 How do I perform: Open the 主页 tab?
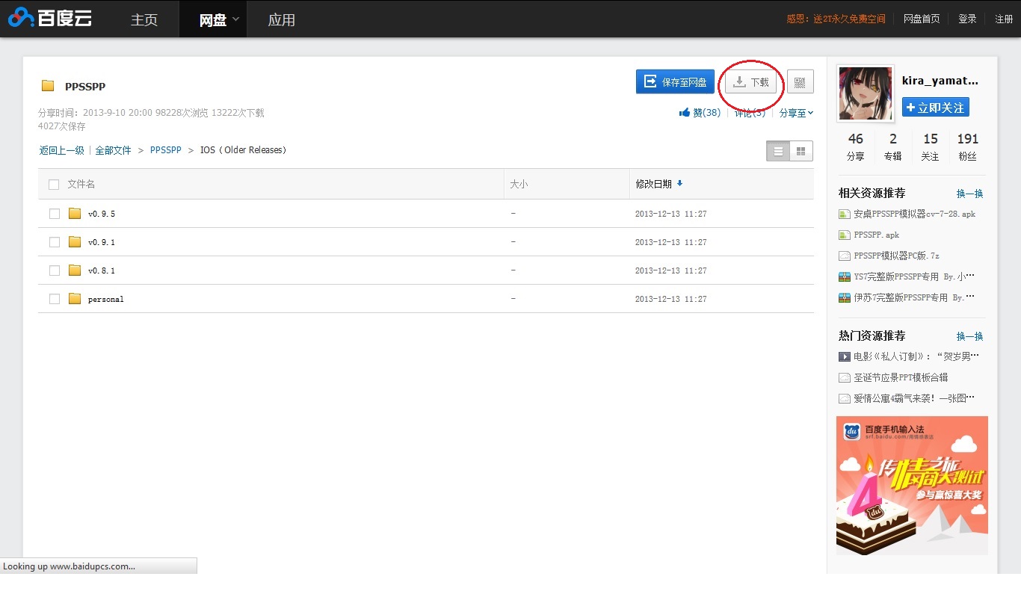[144, 19]
